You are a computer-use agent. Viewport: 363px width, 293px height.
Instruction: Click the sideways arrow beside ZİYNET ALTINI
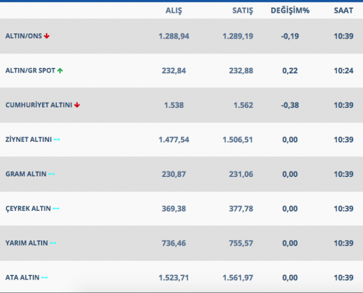coord(57,139)
